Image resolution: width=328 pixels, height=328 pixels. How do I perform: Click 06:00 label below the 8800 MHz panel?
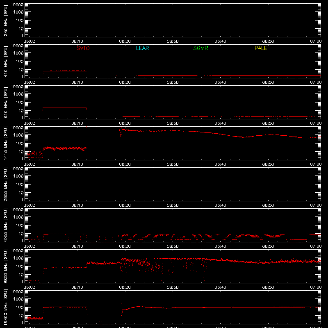tap(29, 287)
